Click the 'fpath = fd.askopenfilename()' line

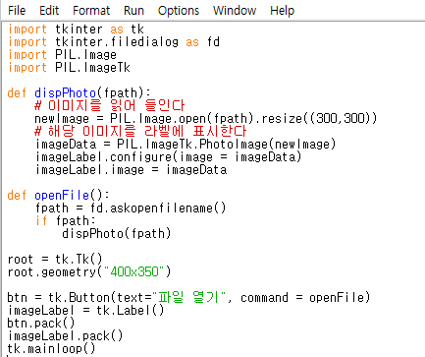(x=131, y=208)
